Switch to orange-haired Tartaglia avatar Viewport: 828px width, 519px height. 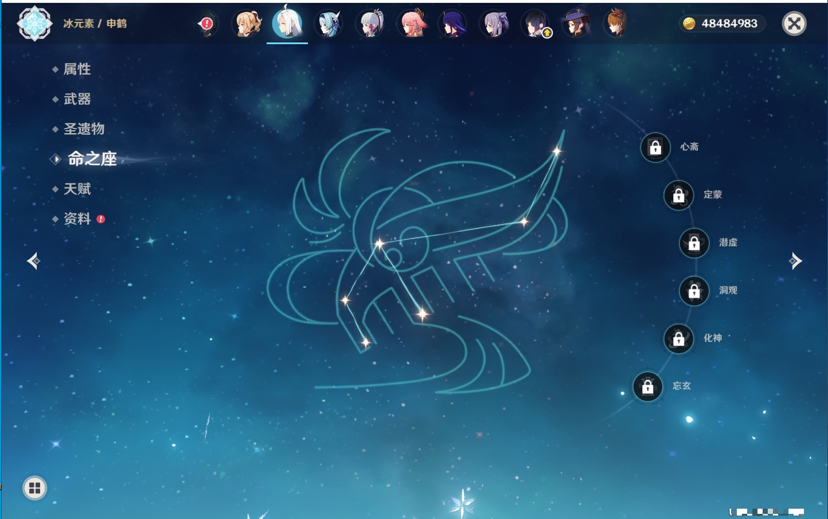(x=617, y=24)
